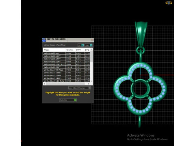Screen dimensions: 195x146
Task: Select the White Gold:14KX1 row
Action: [x=67, y=78]
